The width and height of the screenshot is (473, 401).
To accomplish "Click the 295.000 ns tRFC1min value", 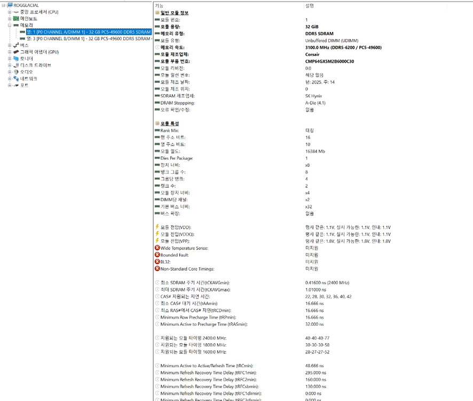I will click(316, 373).
